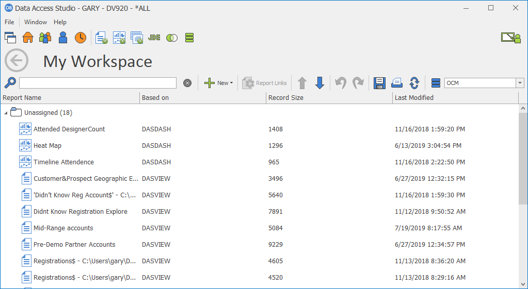Open the New dropdown button
The height and width of the screenshot is (289, 528).
tap(218, 83)
